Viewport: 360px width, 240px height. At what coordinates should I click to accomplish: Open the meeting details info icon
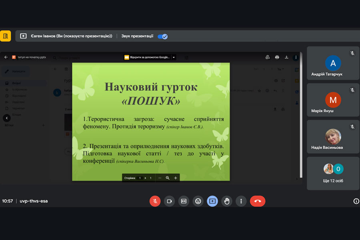click(x=356, y=201)
